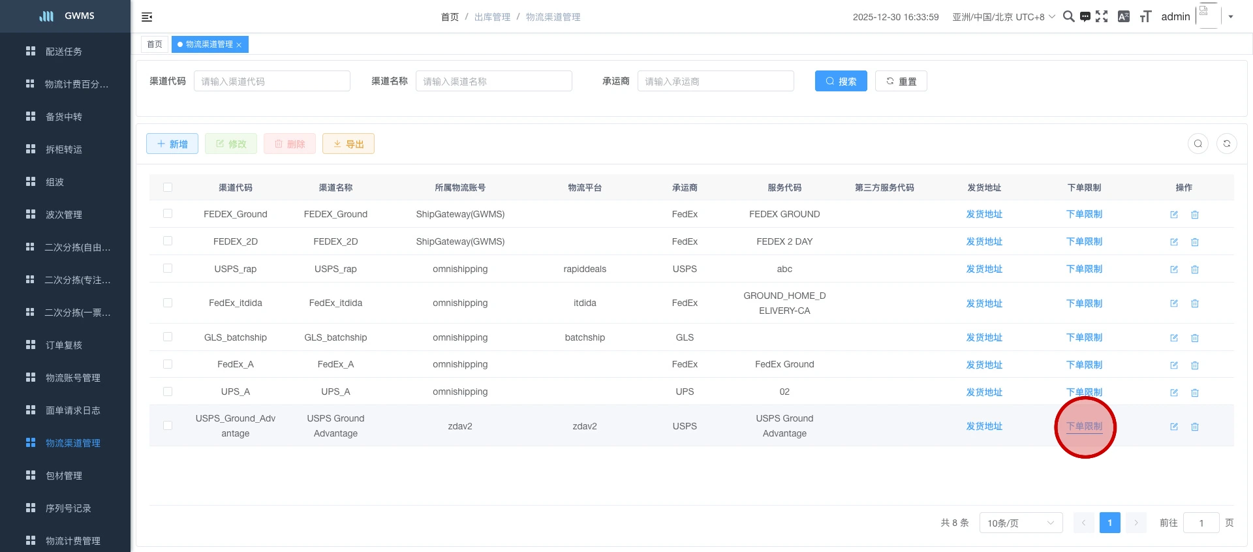1253x552 pixels.
Task: Toggle search panel visibility round icon
Action: [1198, 144]
